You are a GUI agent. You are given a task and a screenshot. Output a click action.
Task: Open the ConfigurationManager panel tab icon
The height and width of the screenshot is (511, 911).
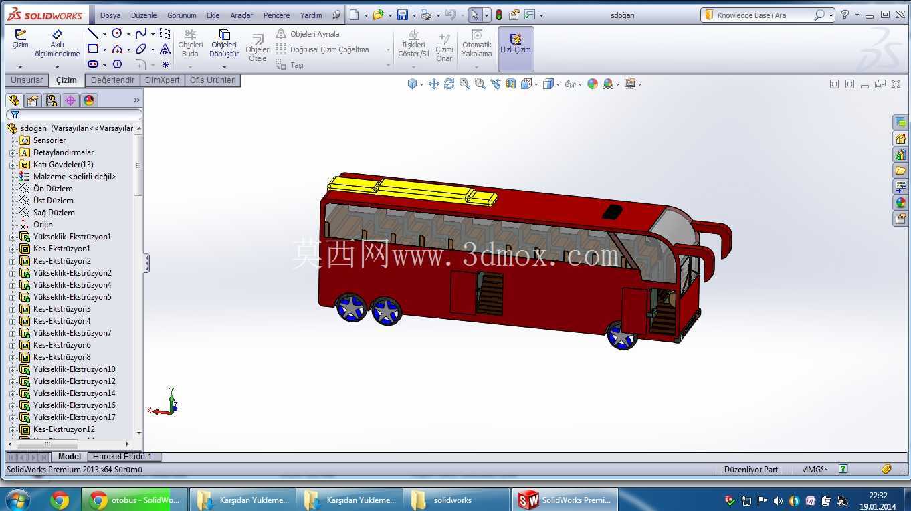52,100
